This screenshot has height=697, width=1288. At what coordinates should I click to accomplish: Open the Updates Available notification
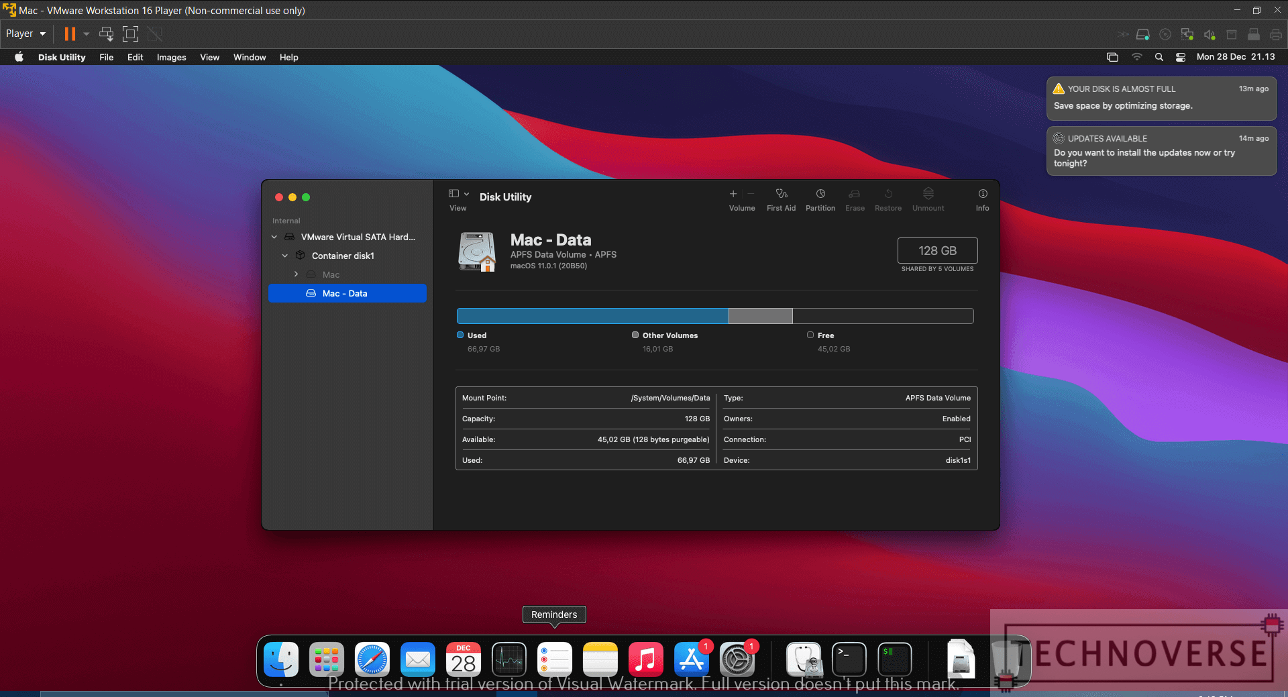coord(1161,151)
